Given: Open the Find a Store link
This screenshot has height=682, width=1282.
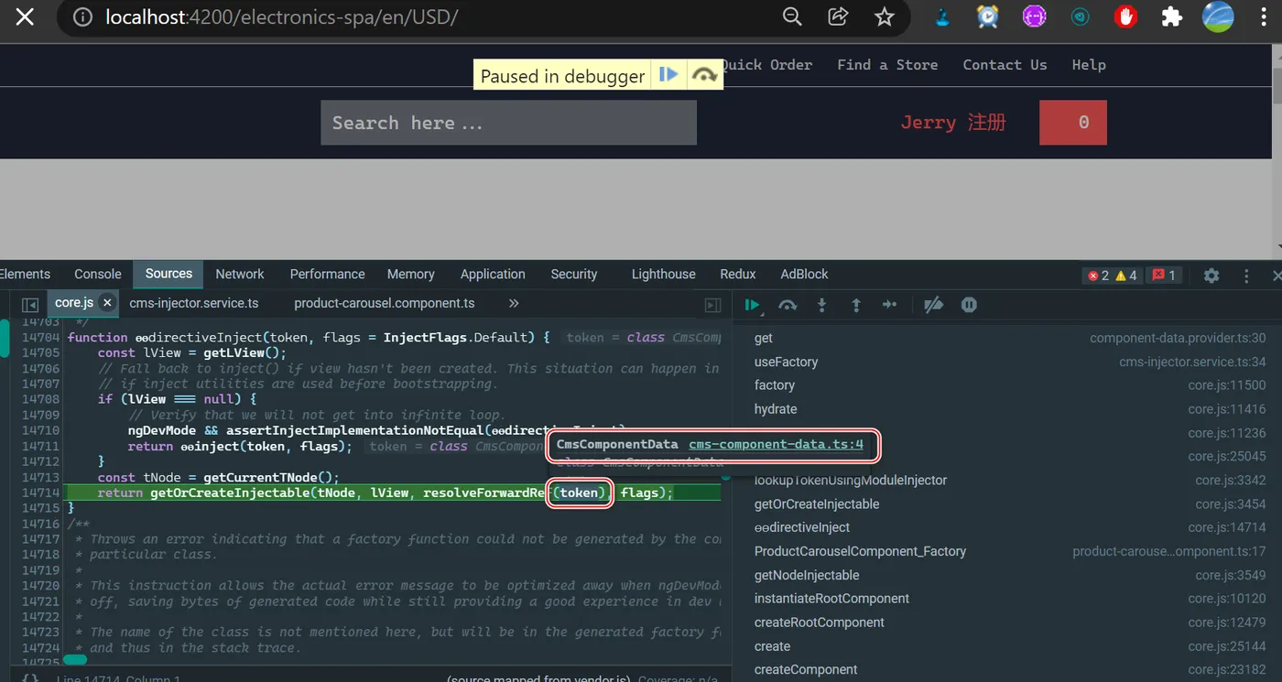Looking at the screenshot, I should point(887,64).
